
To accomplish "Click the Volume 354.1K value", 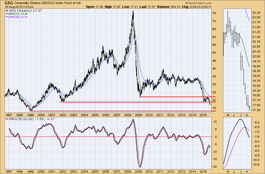I will pyautogui.click(x=169, y=7).
